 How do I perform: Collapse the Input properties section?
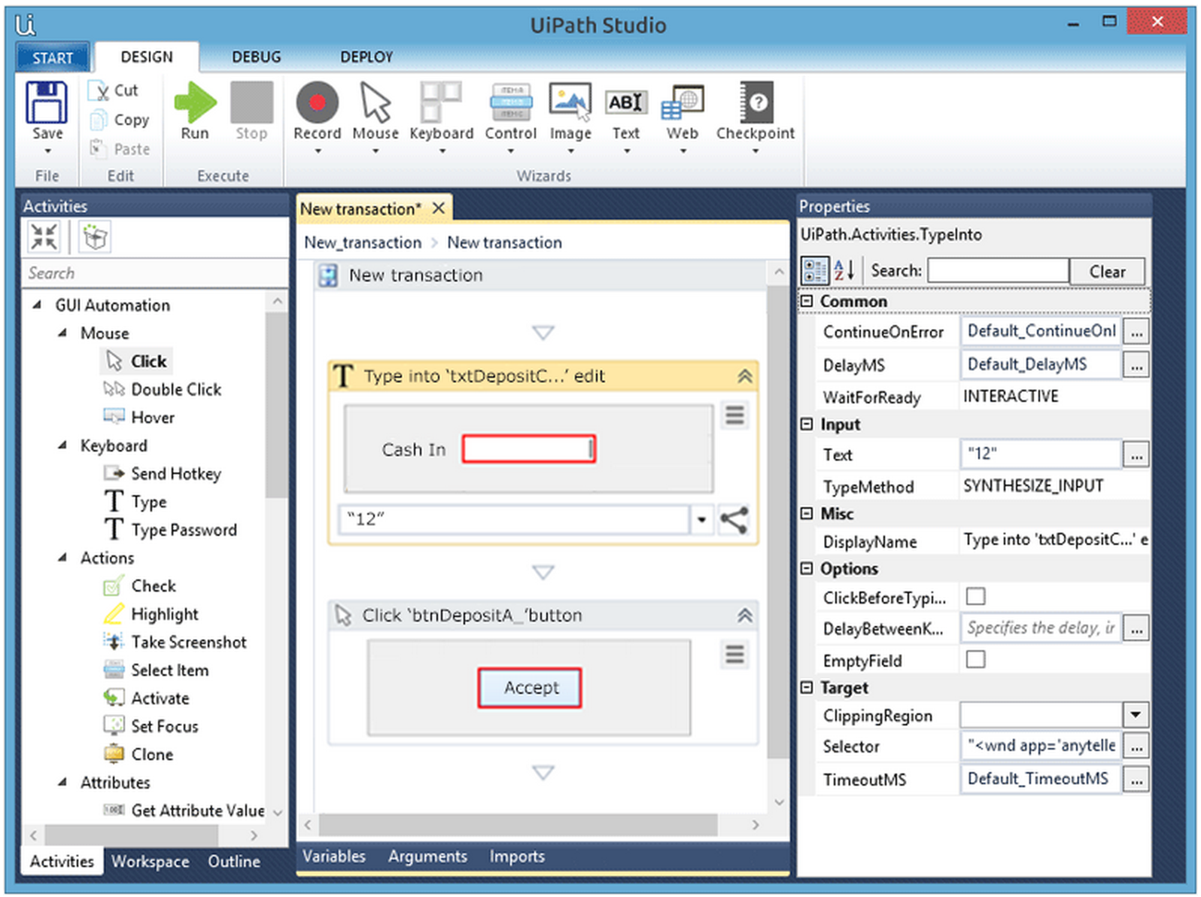(807, 424)
